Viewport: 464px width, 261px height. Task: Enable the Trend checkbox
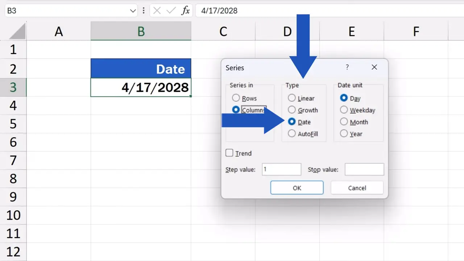pos(229,153)
